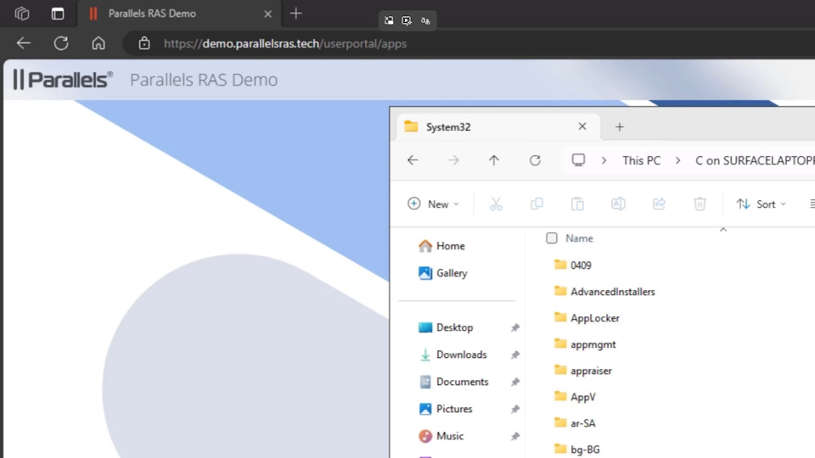Select the bg-BG folder
The width and height of the screenshot is (815, 458).
[576, 450]
